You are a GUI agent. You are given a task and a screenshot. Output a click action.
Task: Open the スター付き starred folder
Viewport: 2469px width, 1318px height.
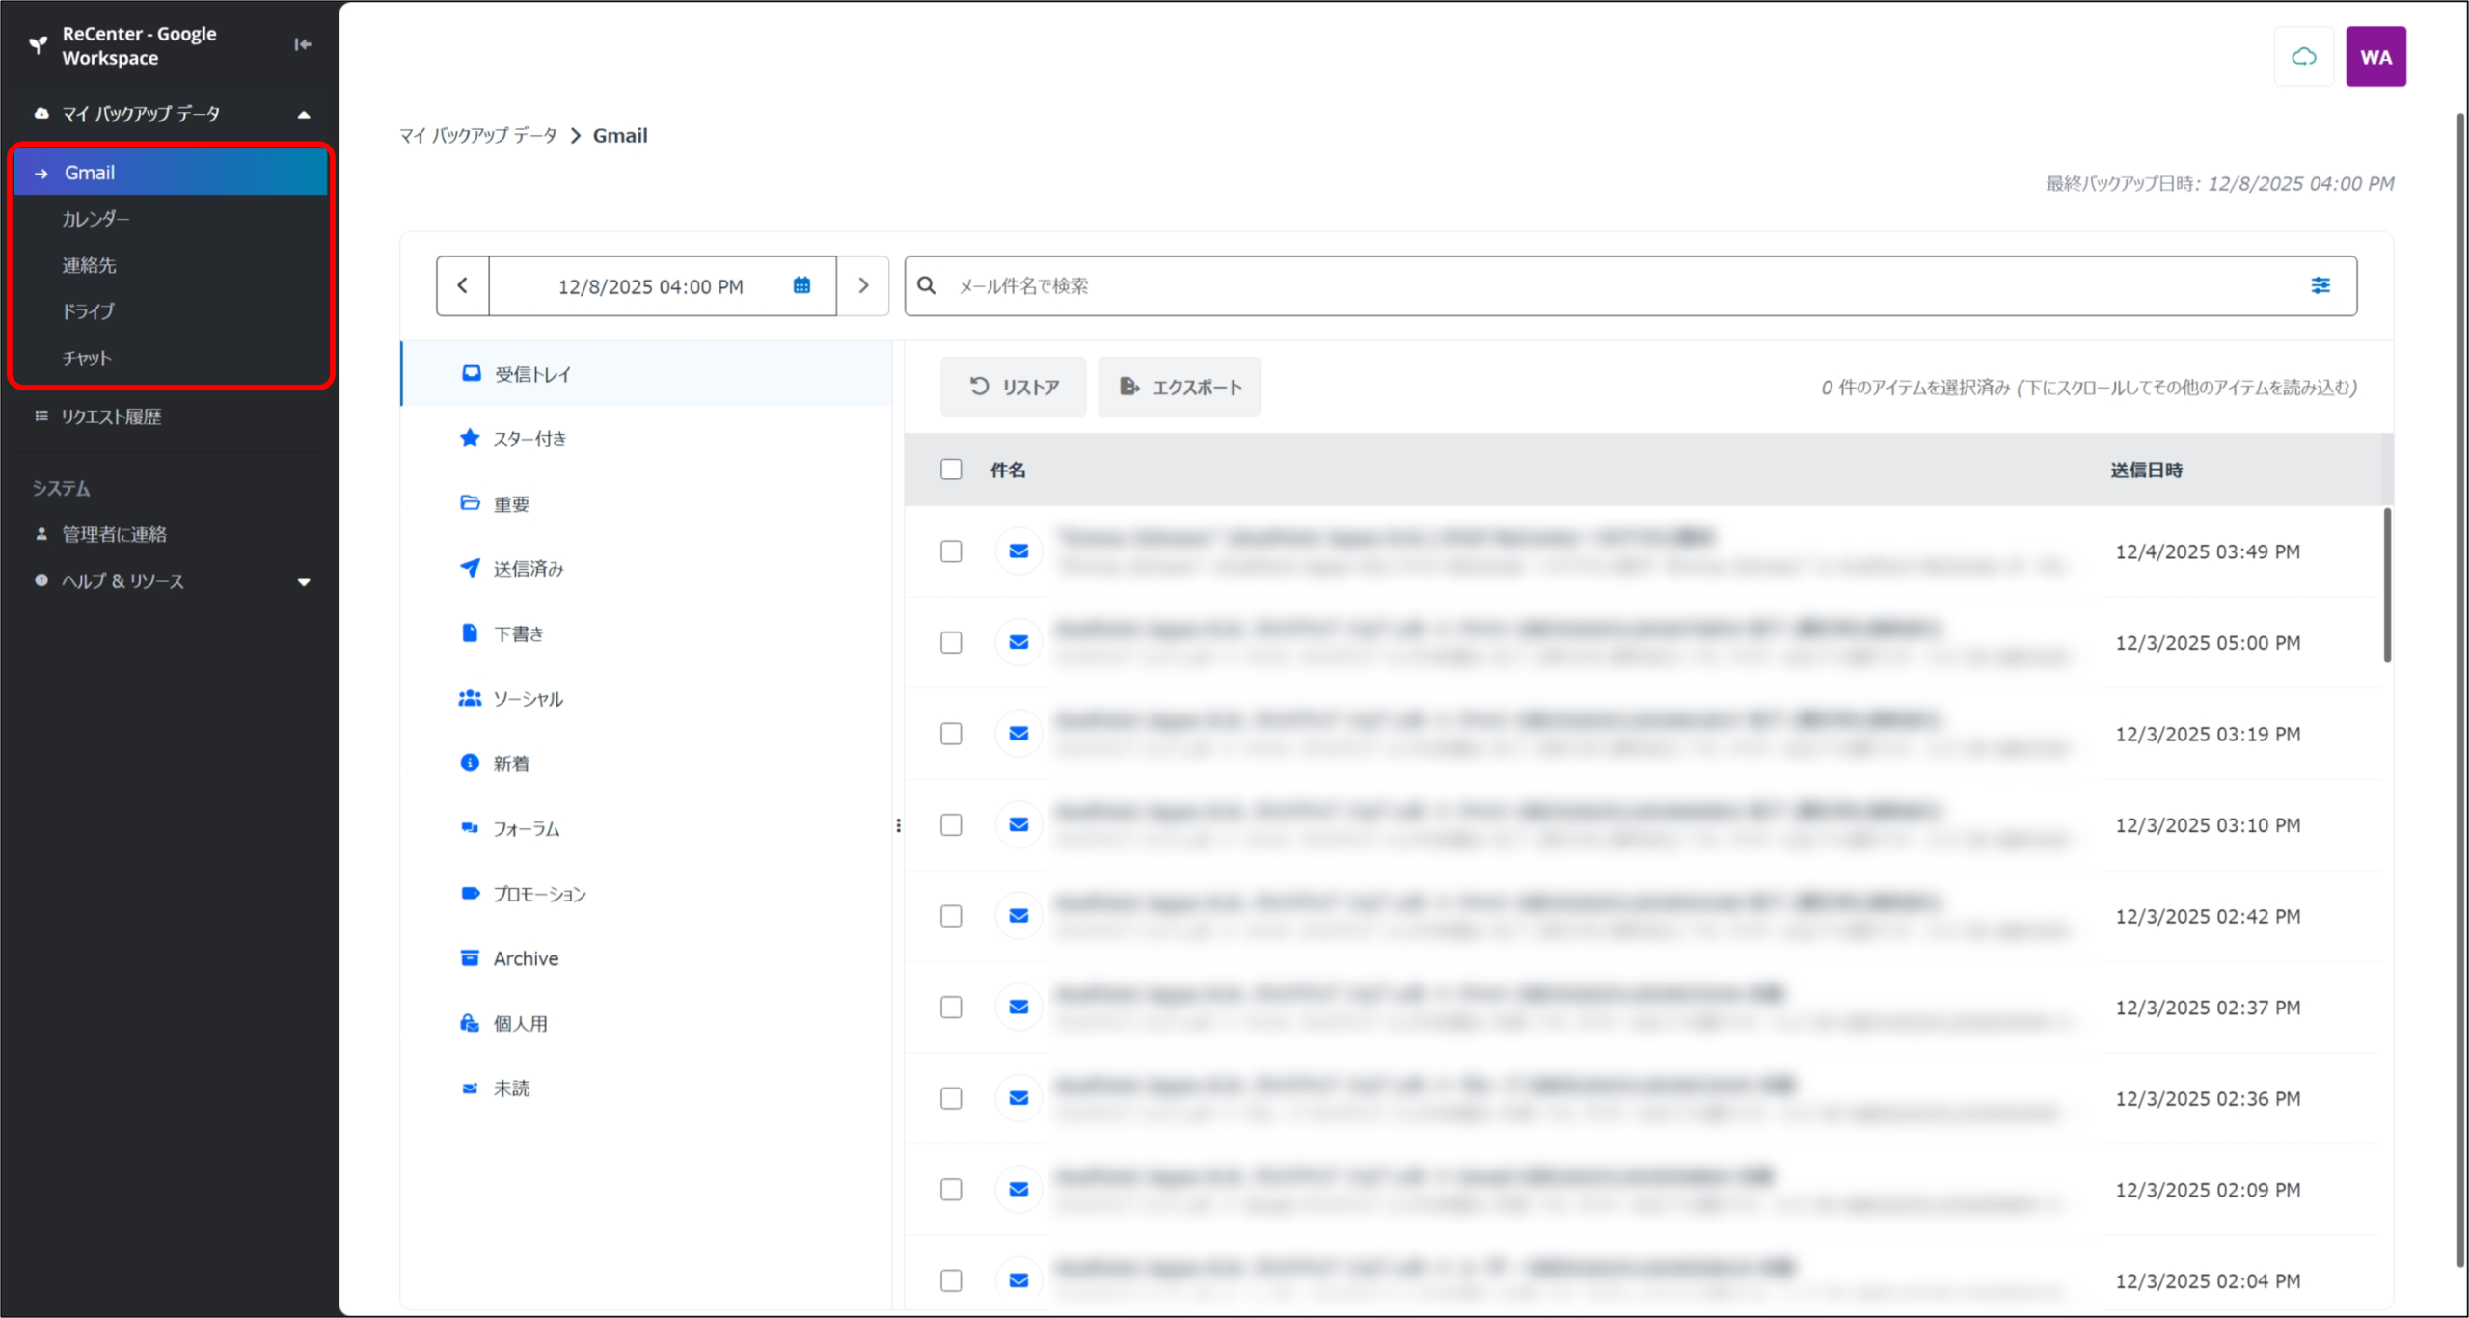pos(529,439)
